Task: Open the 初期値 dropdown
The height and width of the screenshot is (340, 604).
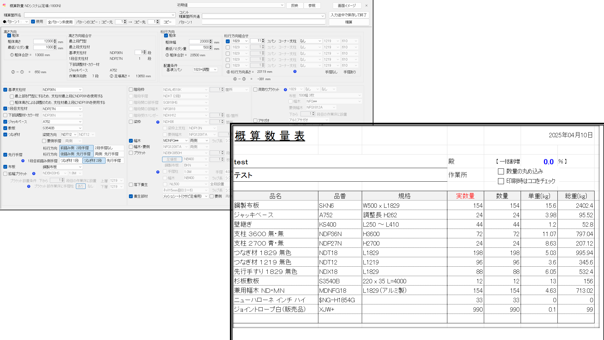Action: pyautogui.click(x=282, y=5)
